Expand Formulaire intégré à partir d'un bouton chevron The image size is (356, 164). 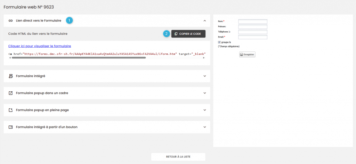pos(204,127)
